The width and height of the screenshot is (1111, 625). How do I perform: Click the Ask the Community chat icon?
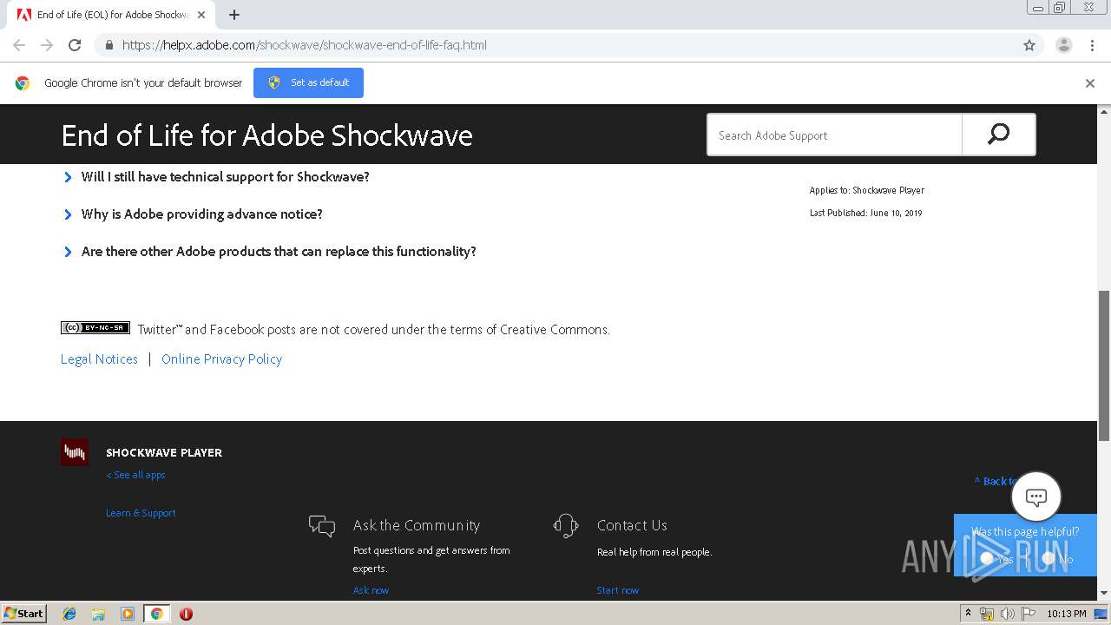322,526
